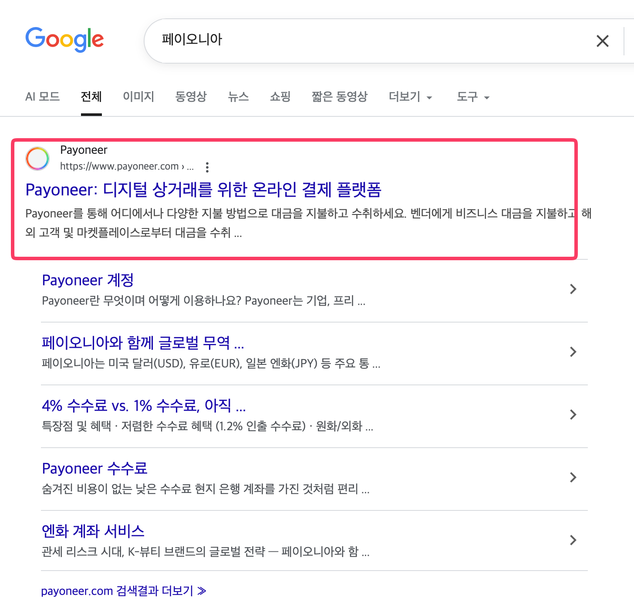Click chevron next to Payoneer 계정
Image resolution: width=634 pixels, height=612 pixels.
pos(573,289)
